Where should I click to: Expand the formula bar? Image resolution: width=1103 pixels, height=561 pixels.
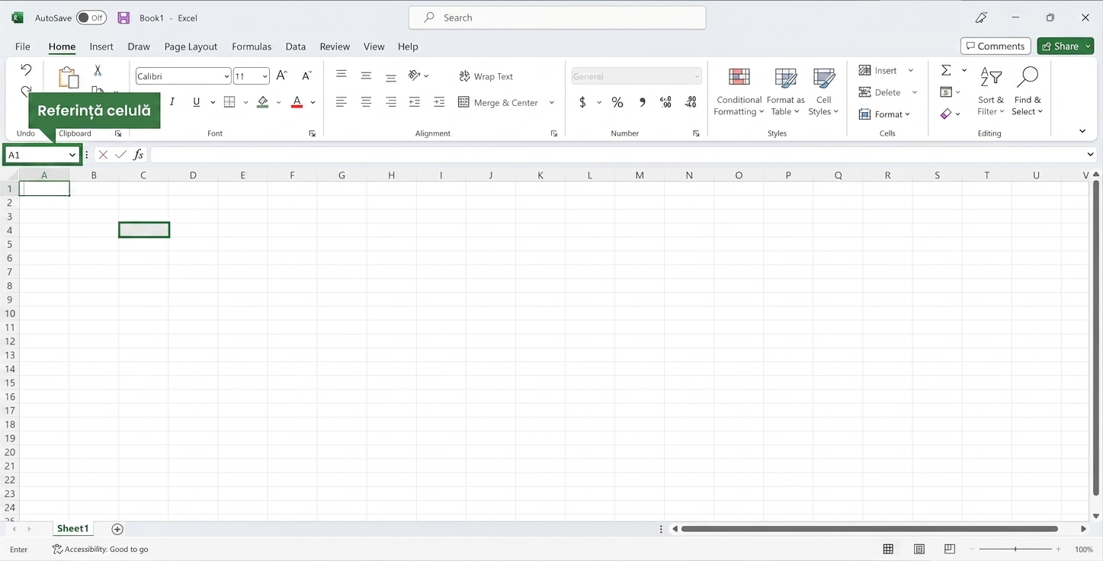pos(1090,155)
